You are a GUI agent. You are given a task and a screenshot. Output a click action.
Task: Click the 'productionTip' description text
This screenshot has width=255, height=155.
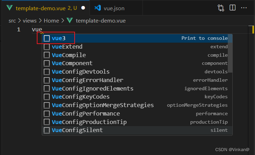click(209, 122)
